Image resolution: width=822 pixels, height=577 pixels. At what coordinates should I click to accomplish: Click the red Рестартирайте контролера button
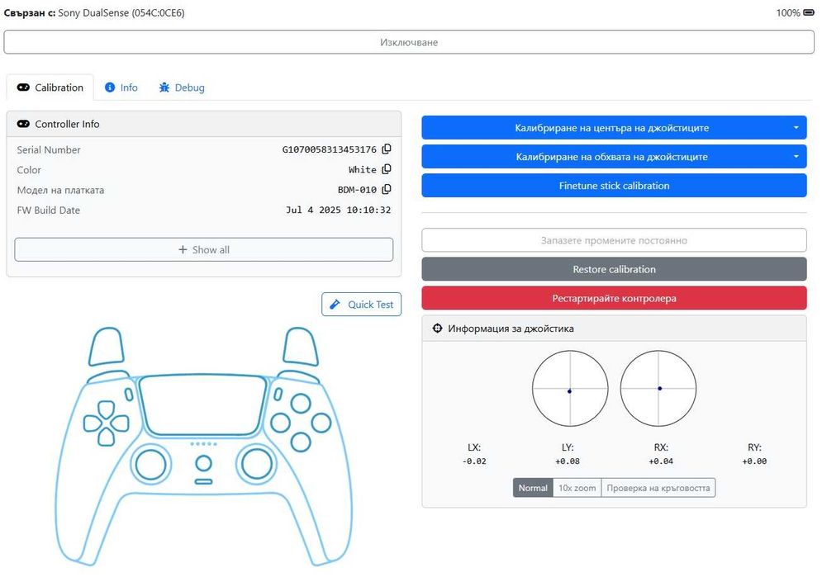(614, 298)
